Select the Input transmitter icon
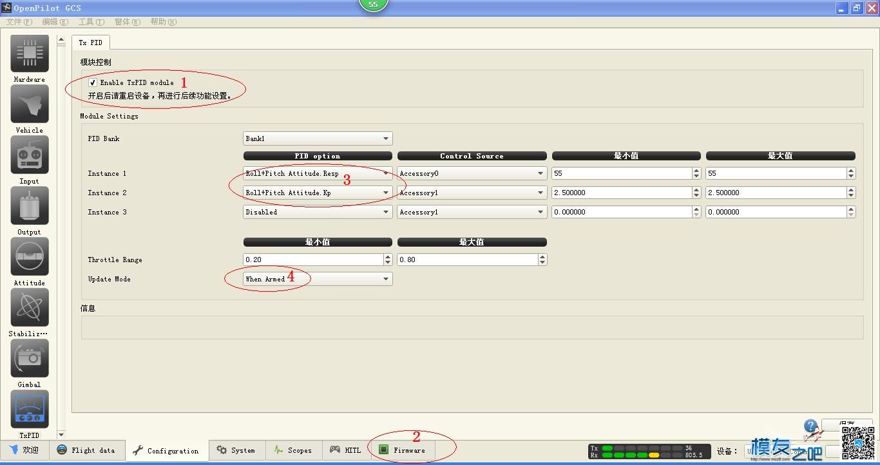This screenshot has width=880, height=465. click(30, 155)
